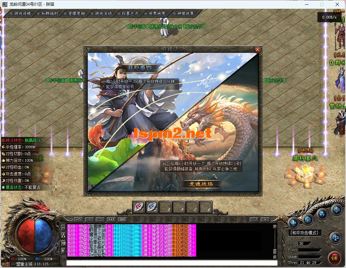Open the 游戏攻略 menu tab
The height and width of the screenshot is (268, 346).
point(20,14)
